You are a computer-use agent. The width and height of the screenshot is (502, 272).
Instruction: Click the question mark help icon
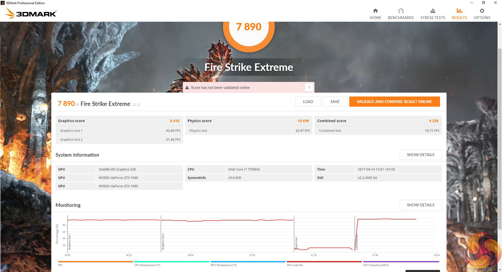pyautogui.click(x=309, y=88)
